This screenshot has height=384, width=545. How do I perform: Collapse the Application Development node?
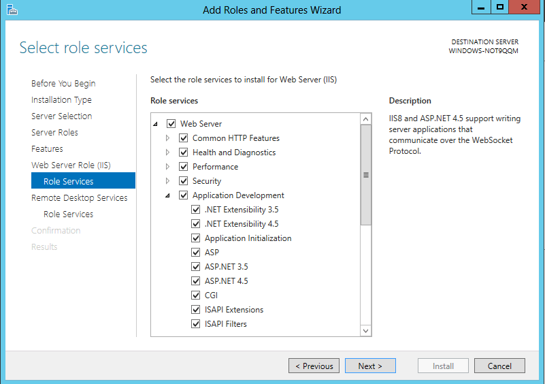click(x=168, y=195)
